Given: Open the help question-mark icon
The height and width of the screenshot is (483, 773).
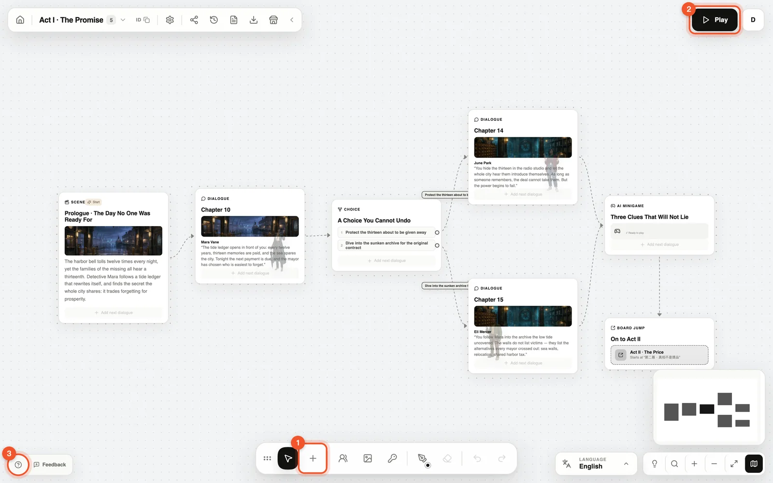Looking at the screenshot, I should click(18, 465).
